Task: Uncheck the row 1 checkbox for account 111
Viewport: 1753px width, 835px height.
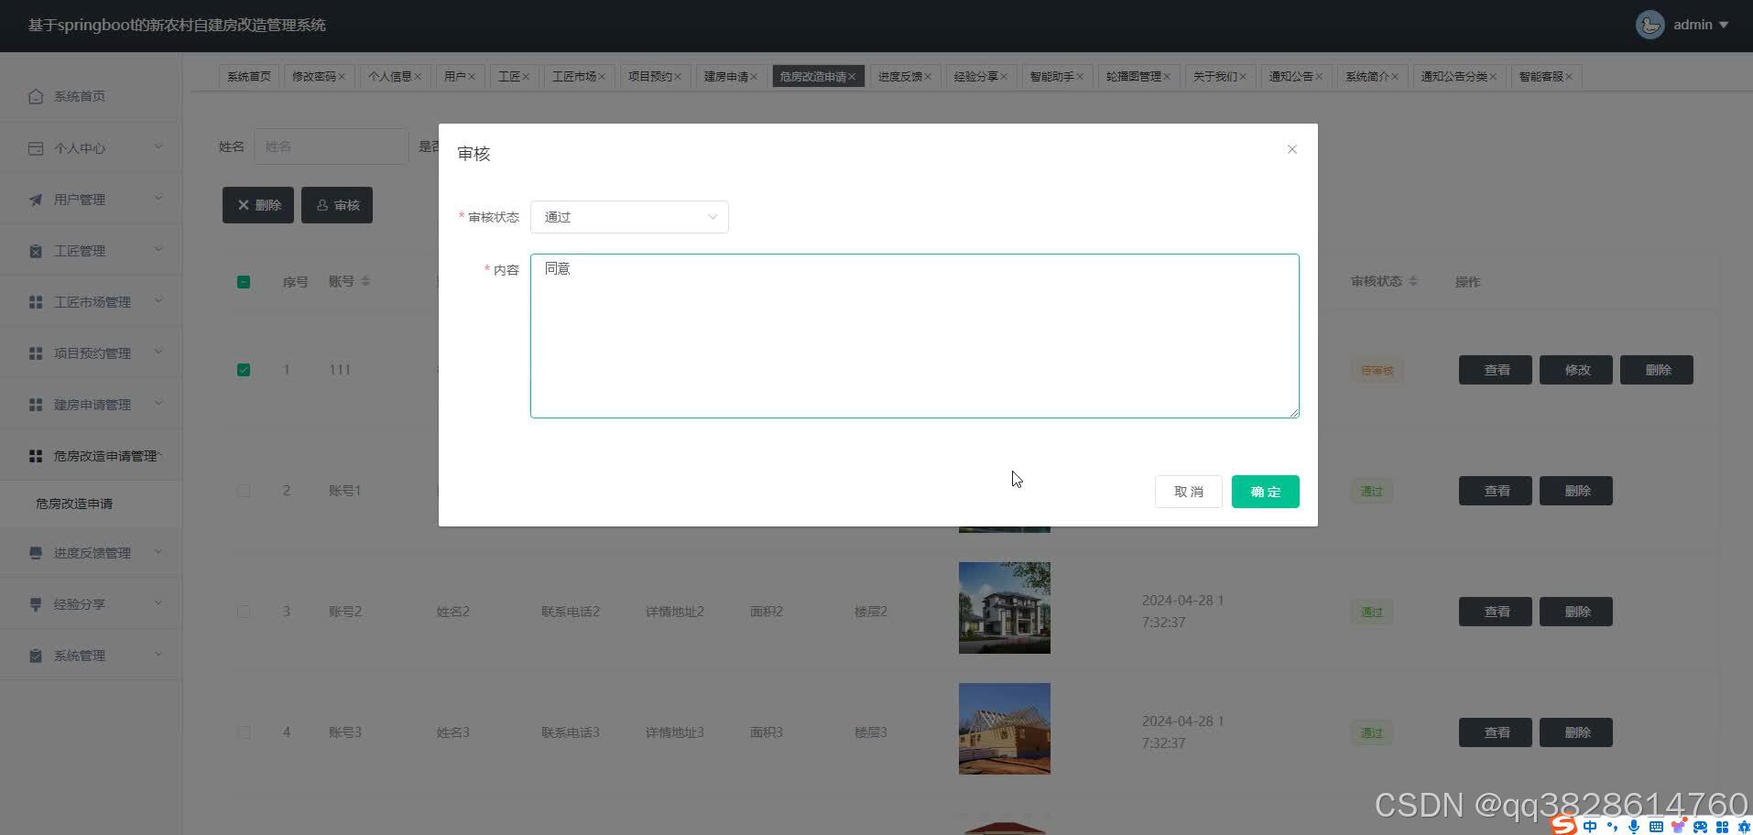Action: [244, 370]
